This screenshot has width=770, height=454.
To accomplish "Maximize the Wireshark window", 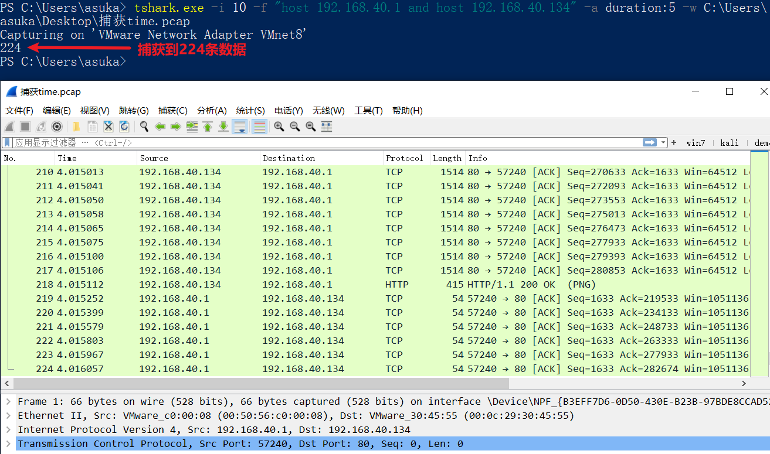I will pyautogui.click(x=730, y=91).
